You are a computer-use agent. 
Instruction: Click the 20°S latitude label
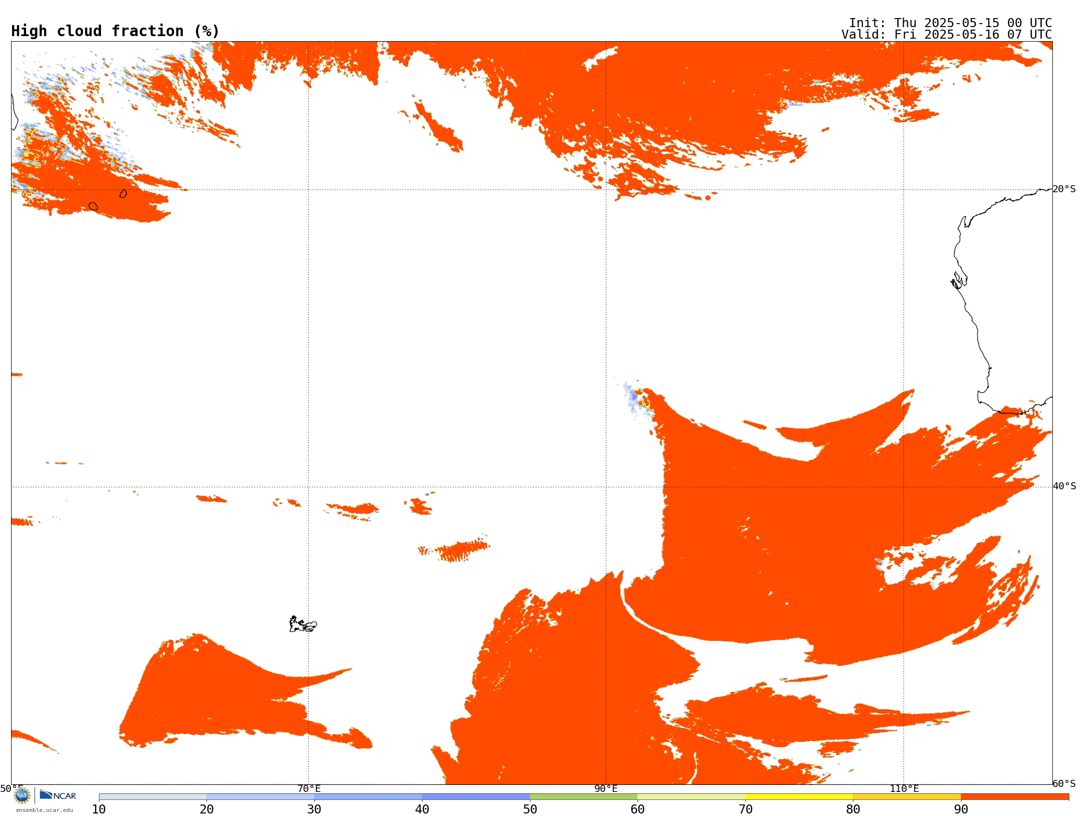tap(1064, 189)
